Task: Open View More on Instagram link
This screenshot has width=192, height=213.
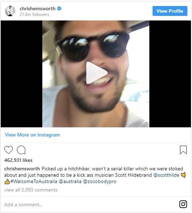Action: tap(32, 135)
